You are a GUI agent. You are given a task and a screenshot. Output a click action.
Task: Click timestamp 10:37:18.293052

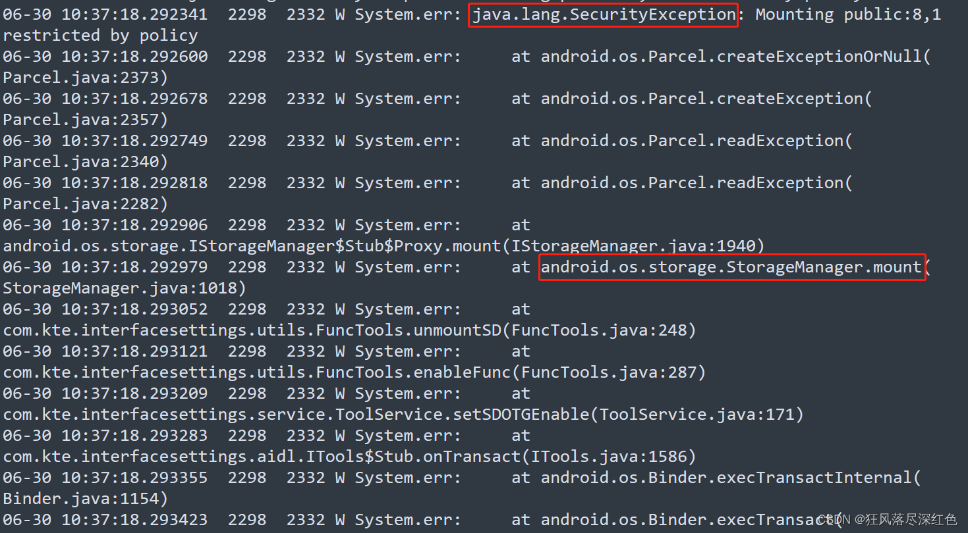134,309
